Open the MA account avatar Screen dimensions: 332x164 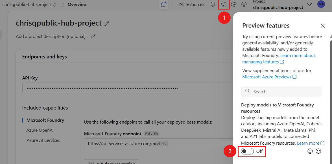[321, 4]
